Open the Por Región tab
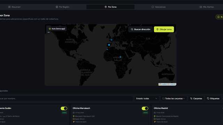This screenshot has width=223, height=125. (x=62, y=7)
